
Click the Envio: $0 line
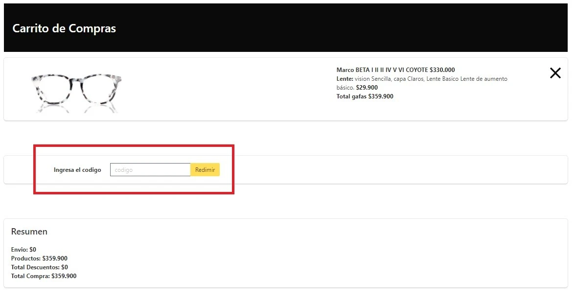point(23,250)
